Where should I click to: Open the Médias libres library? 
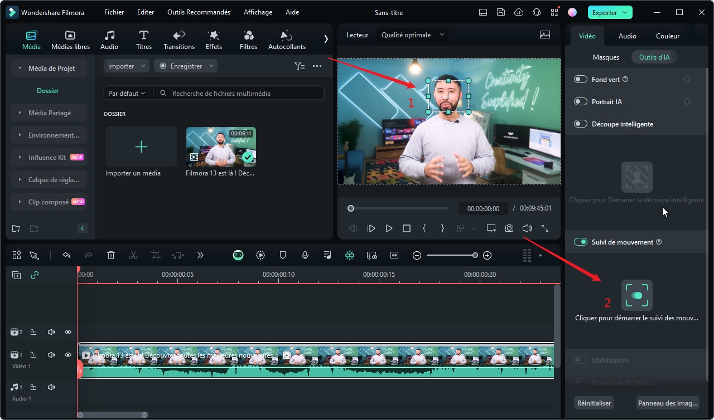[70, 40]
